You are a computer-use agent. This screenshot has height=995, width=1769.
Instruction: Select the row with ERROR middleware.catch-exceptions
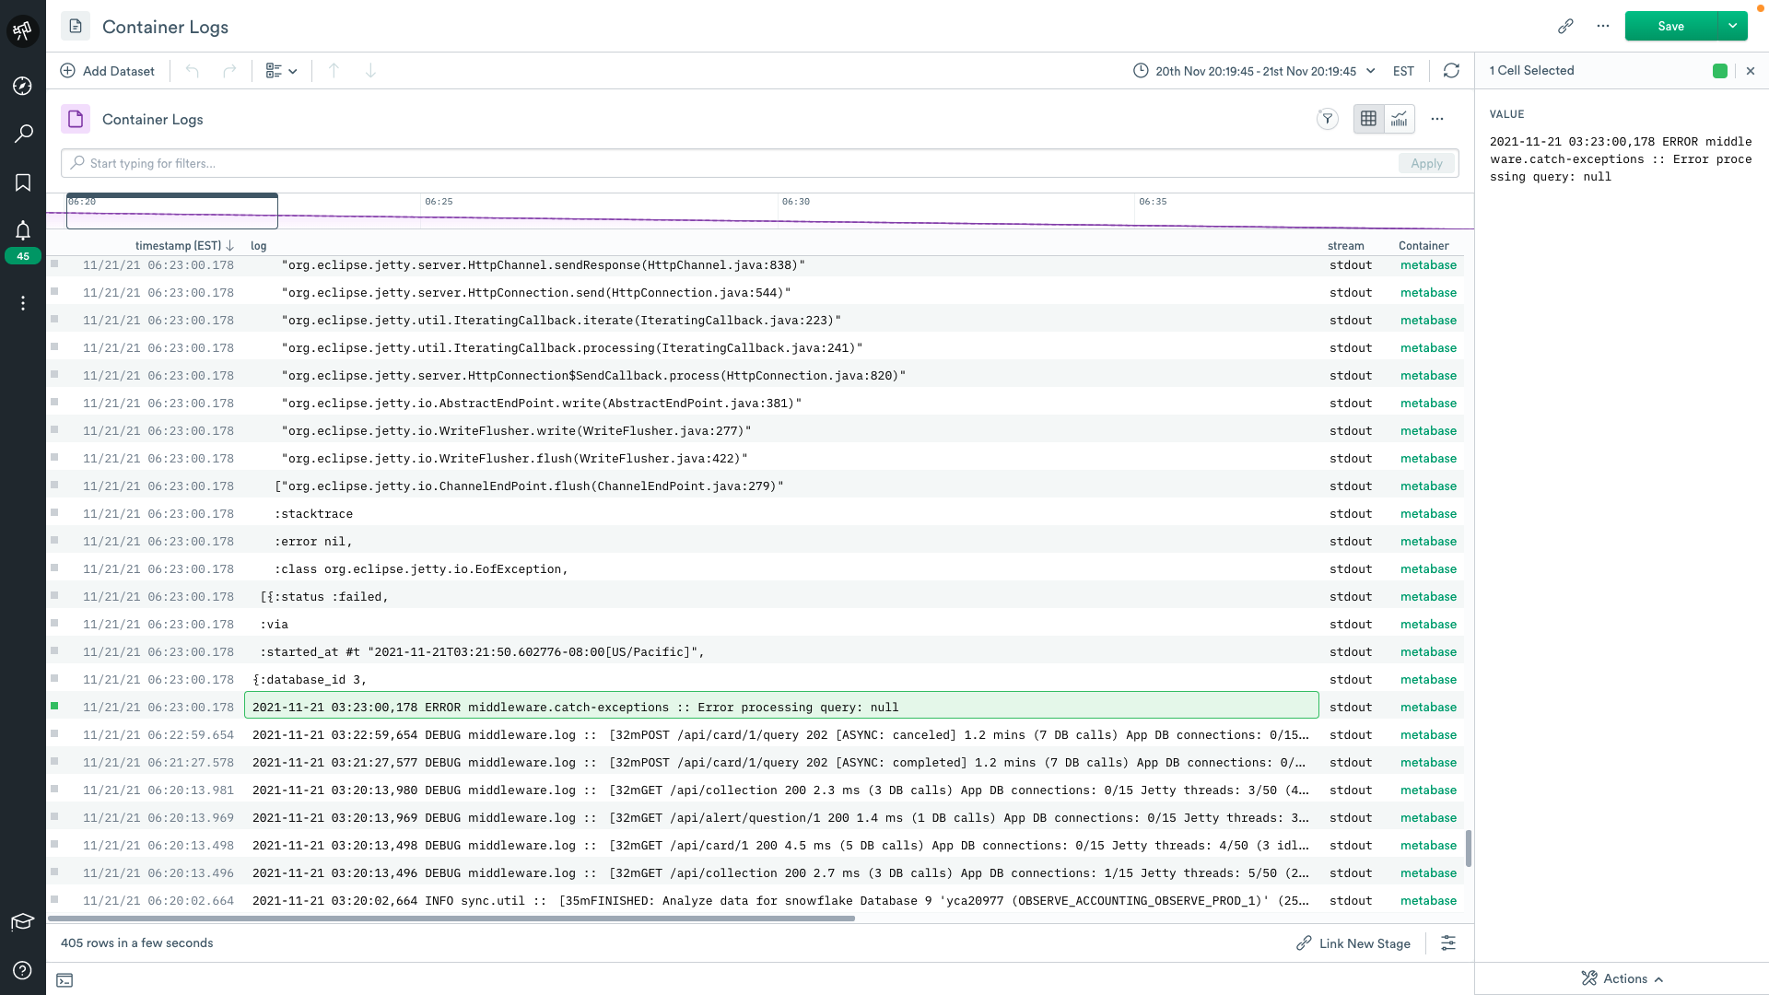click(54, 707)
